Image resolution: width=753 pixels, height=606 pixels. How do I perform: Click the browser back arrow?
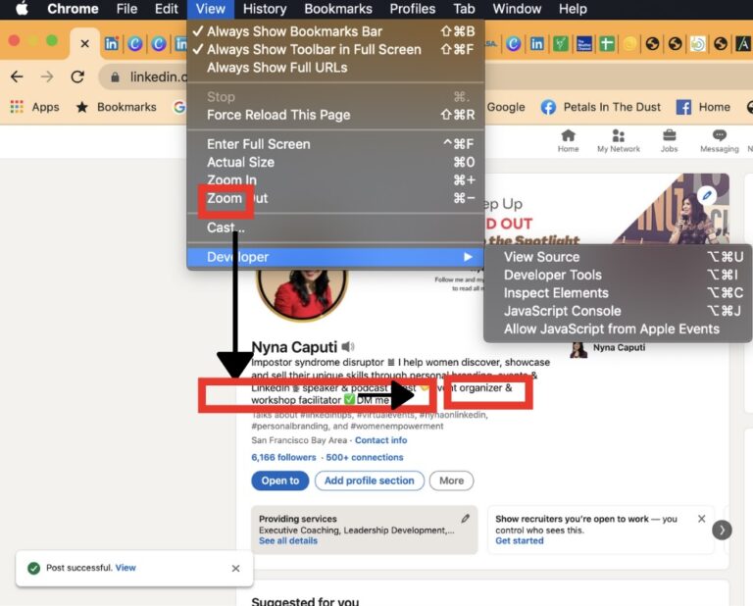coord(17,76)
